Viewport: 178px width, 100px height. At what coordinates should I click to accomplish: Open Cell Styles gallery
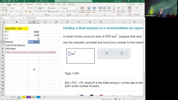(x=94, y=10)
